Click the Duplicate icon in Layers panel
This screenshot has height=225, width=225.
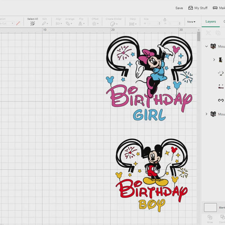coord(218,33)
